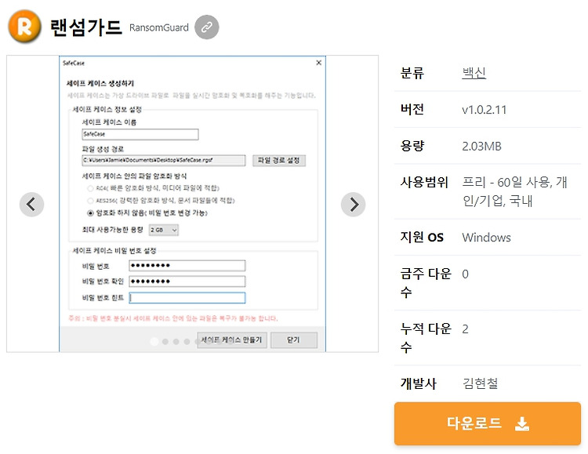588x454 pixels.
Task: Click the 사용범위 label
Action: point(424,183)
